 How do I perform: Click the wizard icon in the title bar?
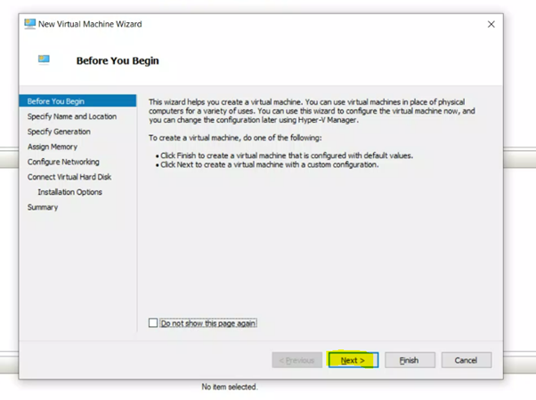30,24
